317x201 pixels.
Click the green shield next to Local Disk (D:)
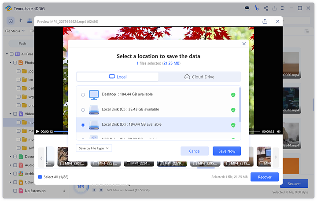[x=233, y=125]
